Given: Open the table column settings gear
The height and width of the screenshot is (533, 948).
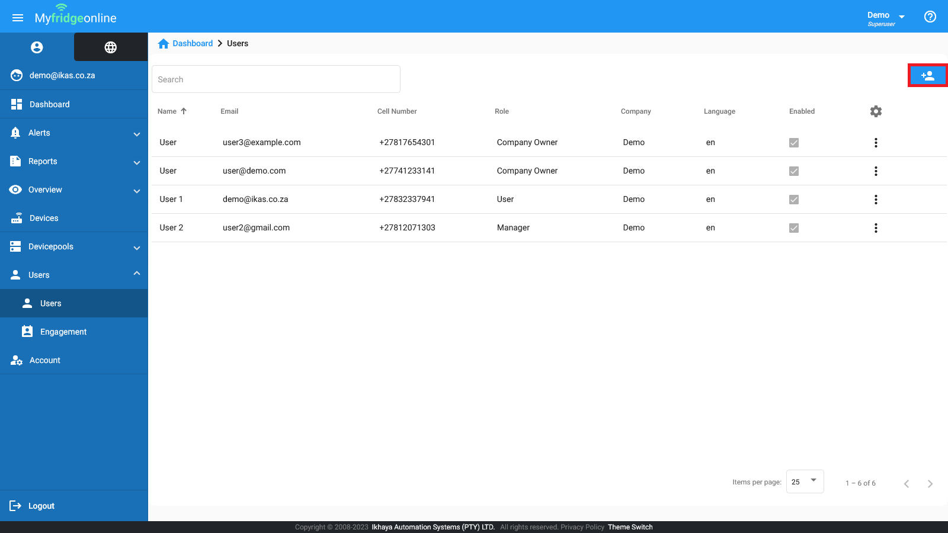Looking at the screenshot, I should coord(876,111).
